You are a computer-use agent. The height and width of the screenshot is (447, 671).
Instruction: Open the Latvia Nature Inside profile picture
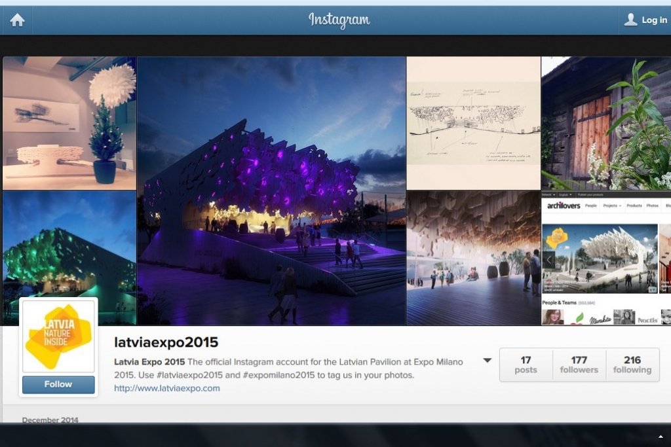59,336
